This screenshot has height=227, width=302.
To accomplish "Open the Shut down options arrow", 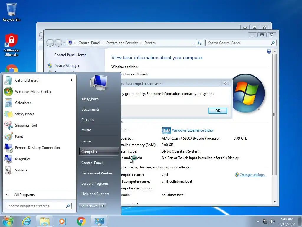I will (x=103, y=206).
